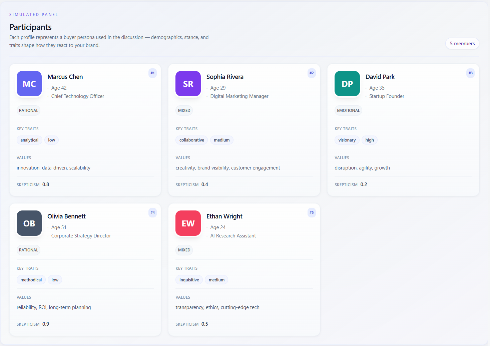Image resolution: width=490 pixels, height=346 pixels.
Task: Click the #1 badge on Marcus Chen's card
Action: click(x=152, y=73)
